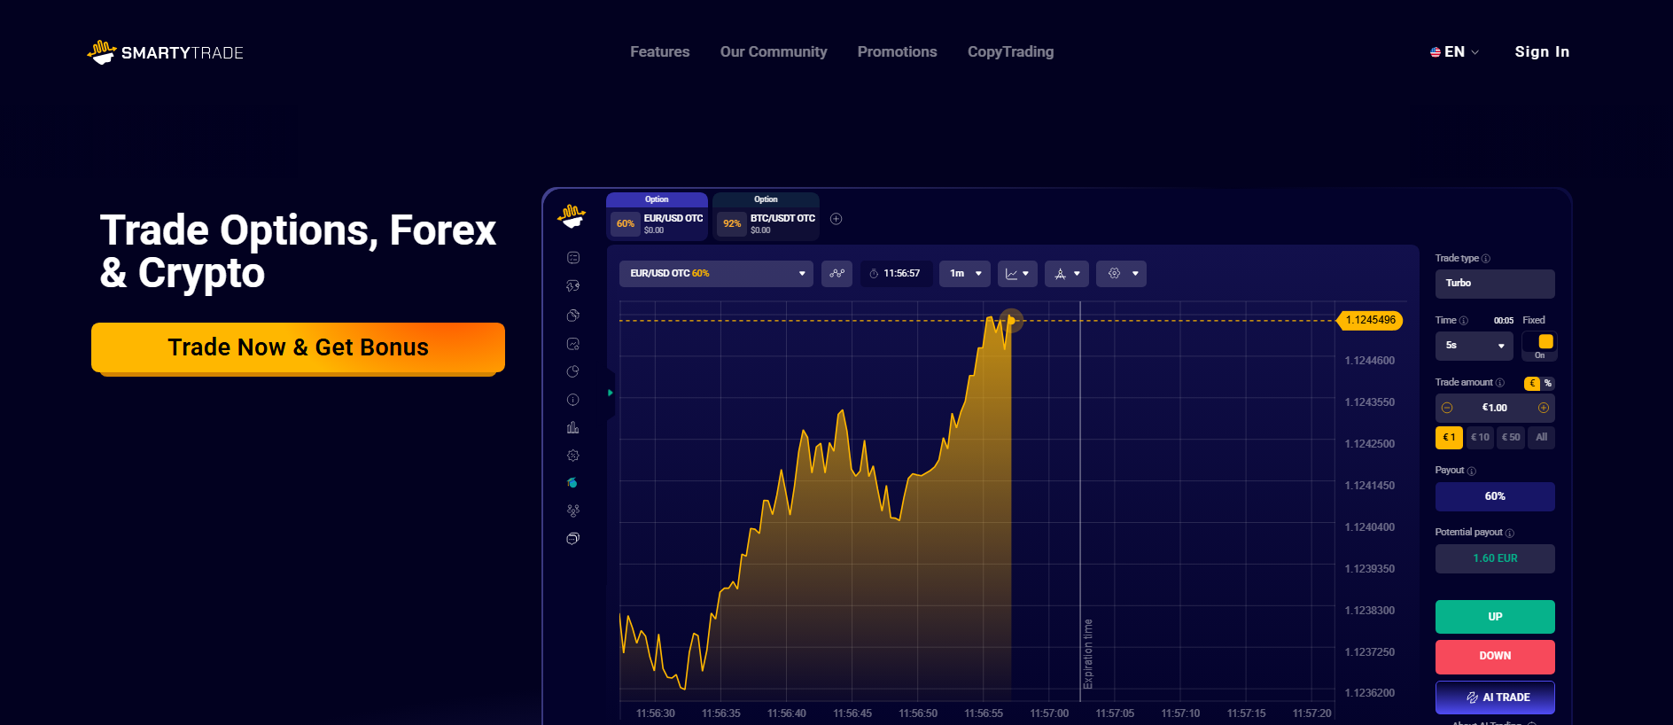Open the pie chart sidebar icon
This screenshot has width=1673, height=725.
pyautogui.click(x=573, y=371)
